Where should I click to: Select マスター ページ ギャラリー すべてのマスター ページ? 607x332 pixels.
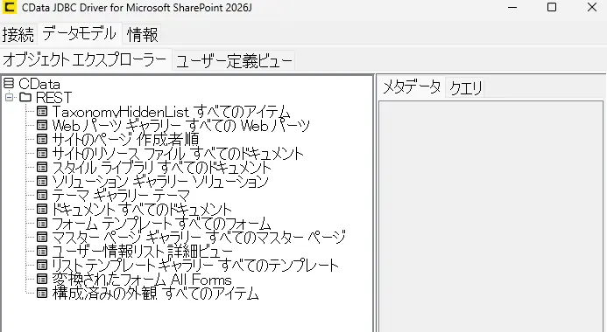tap(199, 237)
